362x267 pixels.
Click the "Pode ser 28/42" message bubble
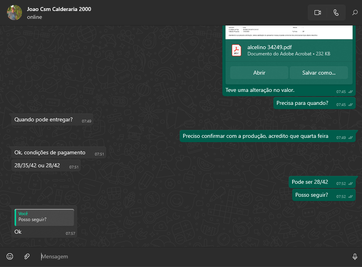coord(310,182)
